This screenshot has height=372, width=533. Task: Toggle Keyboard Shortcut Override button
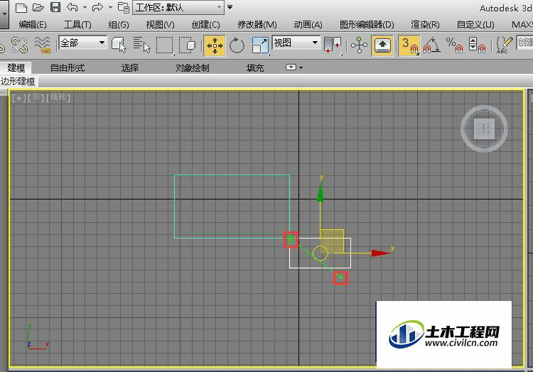point(383,45)
